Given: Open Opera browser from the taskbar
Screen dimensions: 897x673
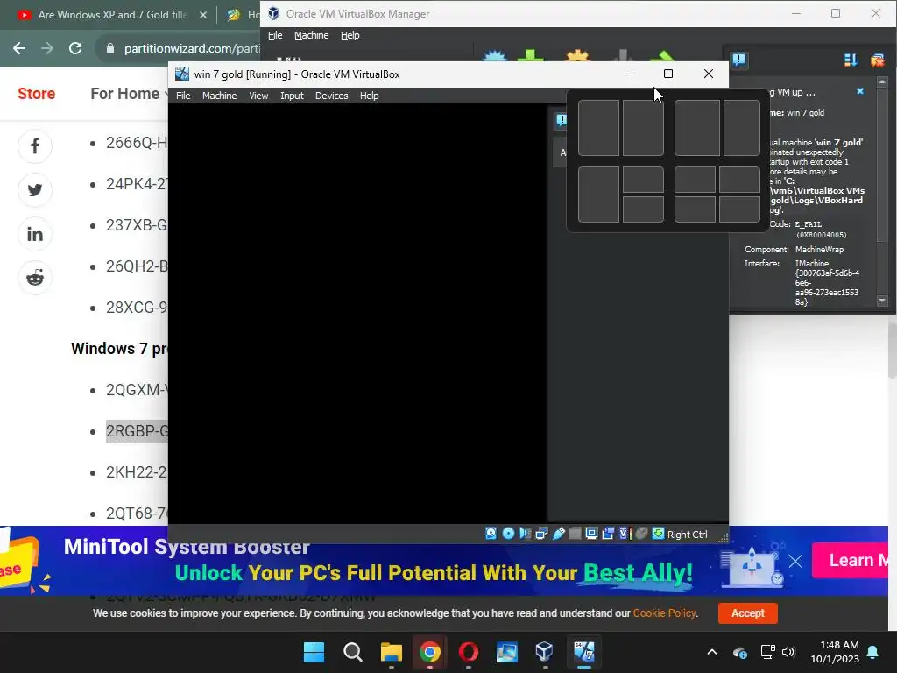Looking at the screenshot, I should tap(468, 652).
